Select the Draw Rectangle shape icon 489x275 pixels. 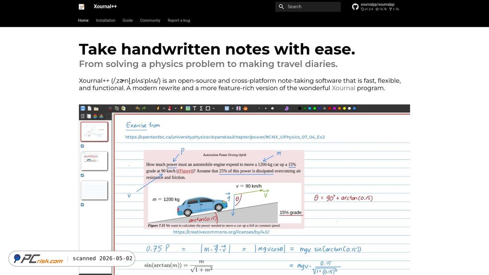pyautogui.click(x=208, y=108)
